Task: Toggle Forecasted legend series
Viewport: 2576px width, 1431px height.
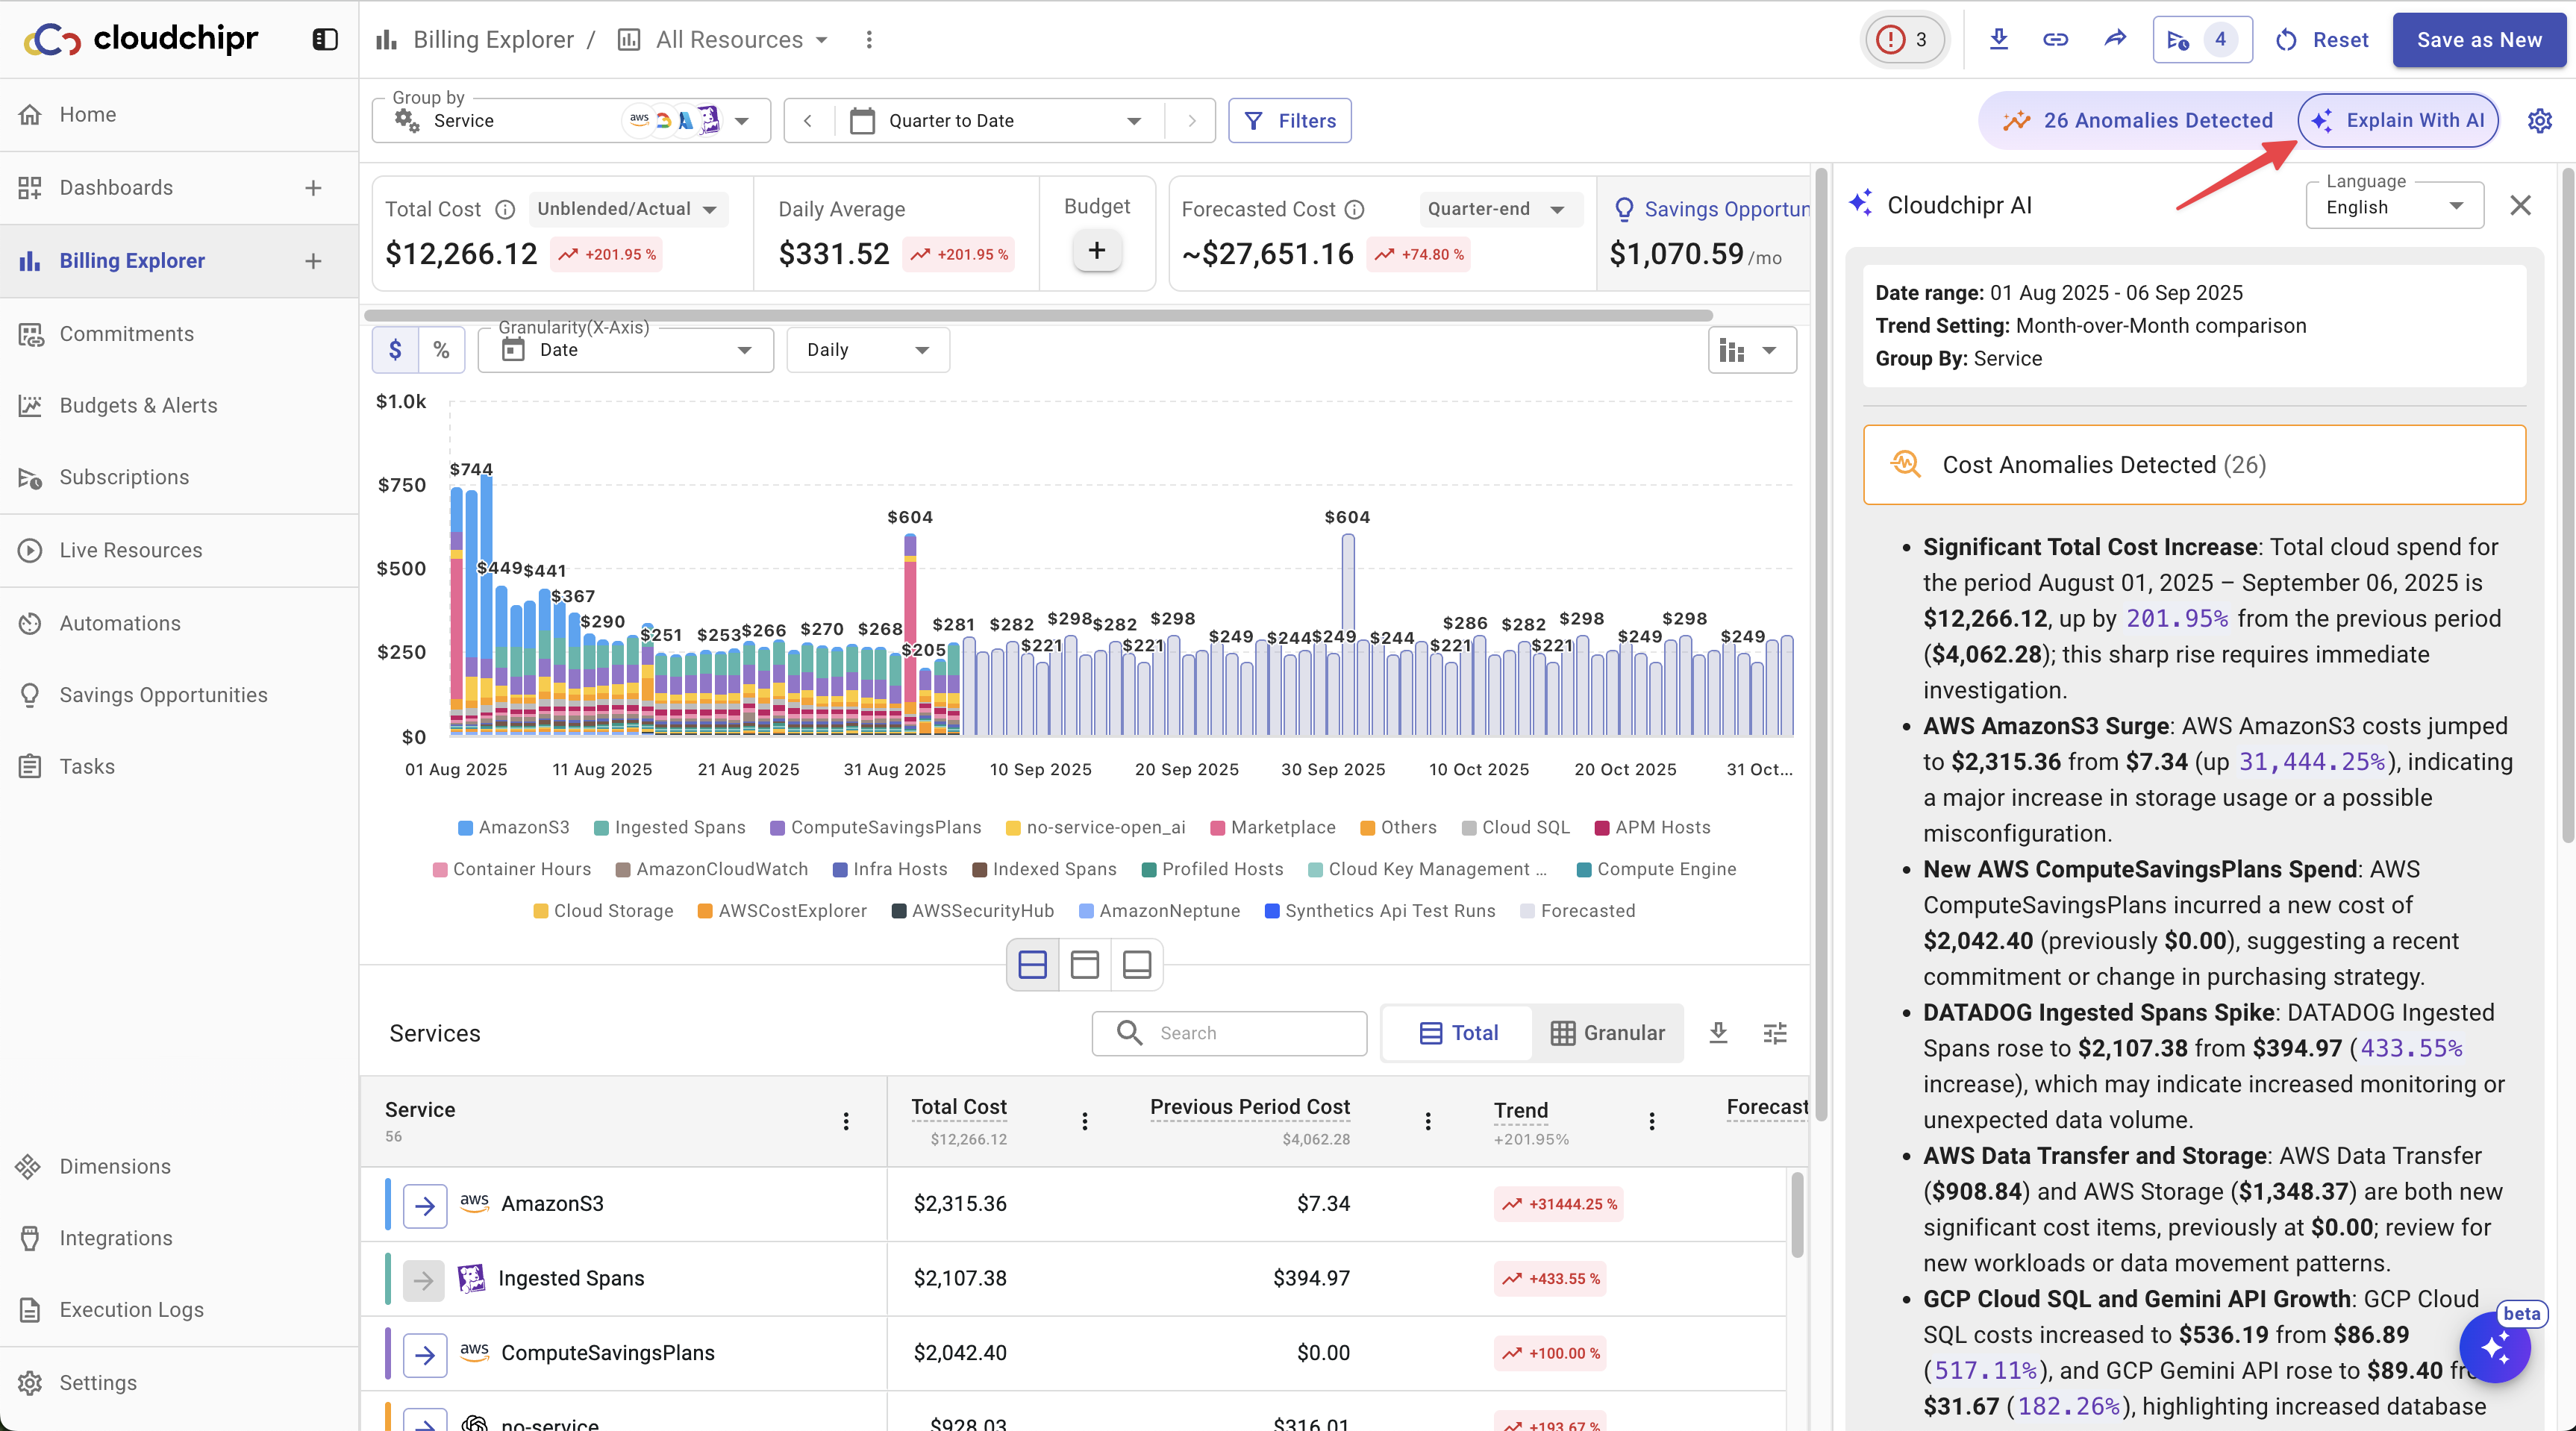Action: (x=1578, y=911)
